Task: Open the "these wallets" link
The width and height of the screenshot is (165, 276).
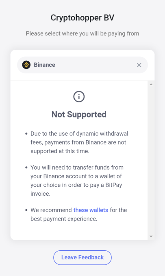Action: coord(91,210)
